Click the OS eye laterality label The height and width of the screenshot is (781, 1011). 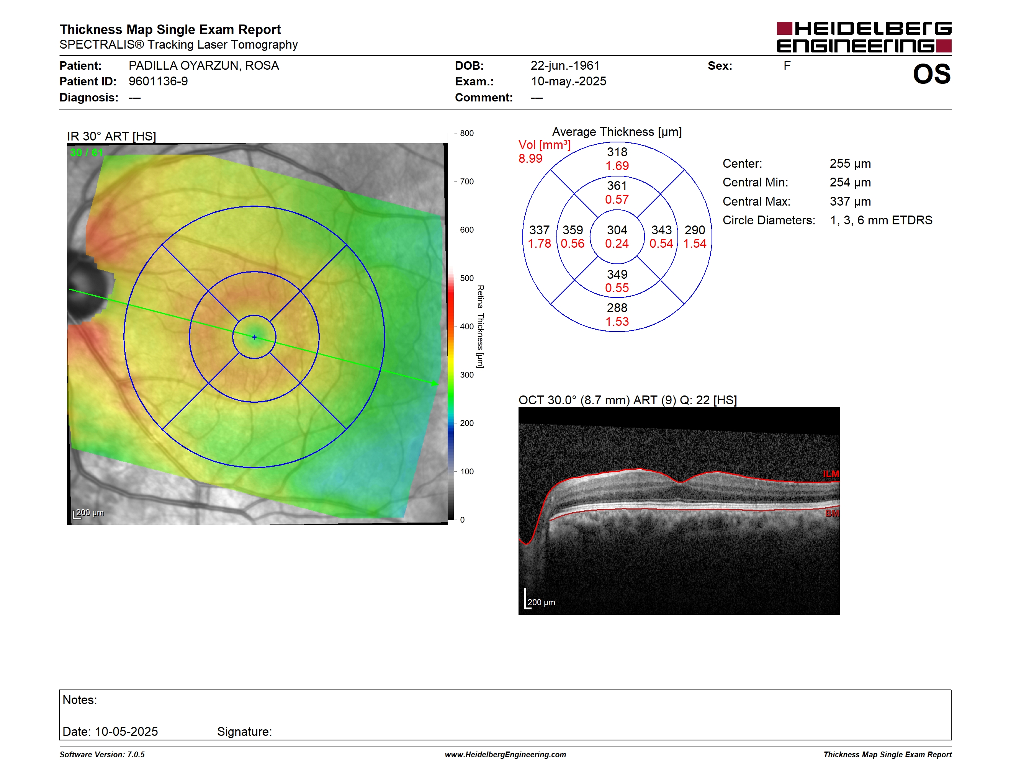931,74
